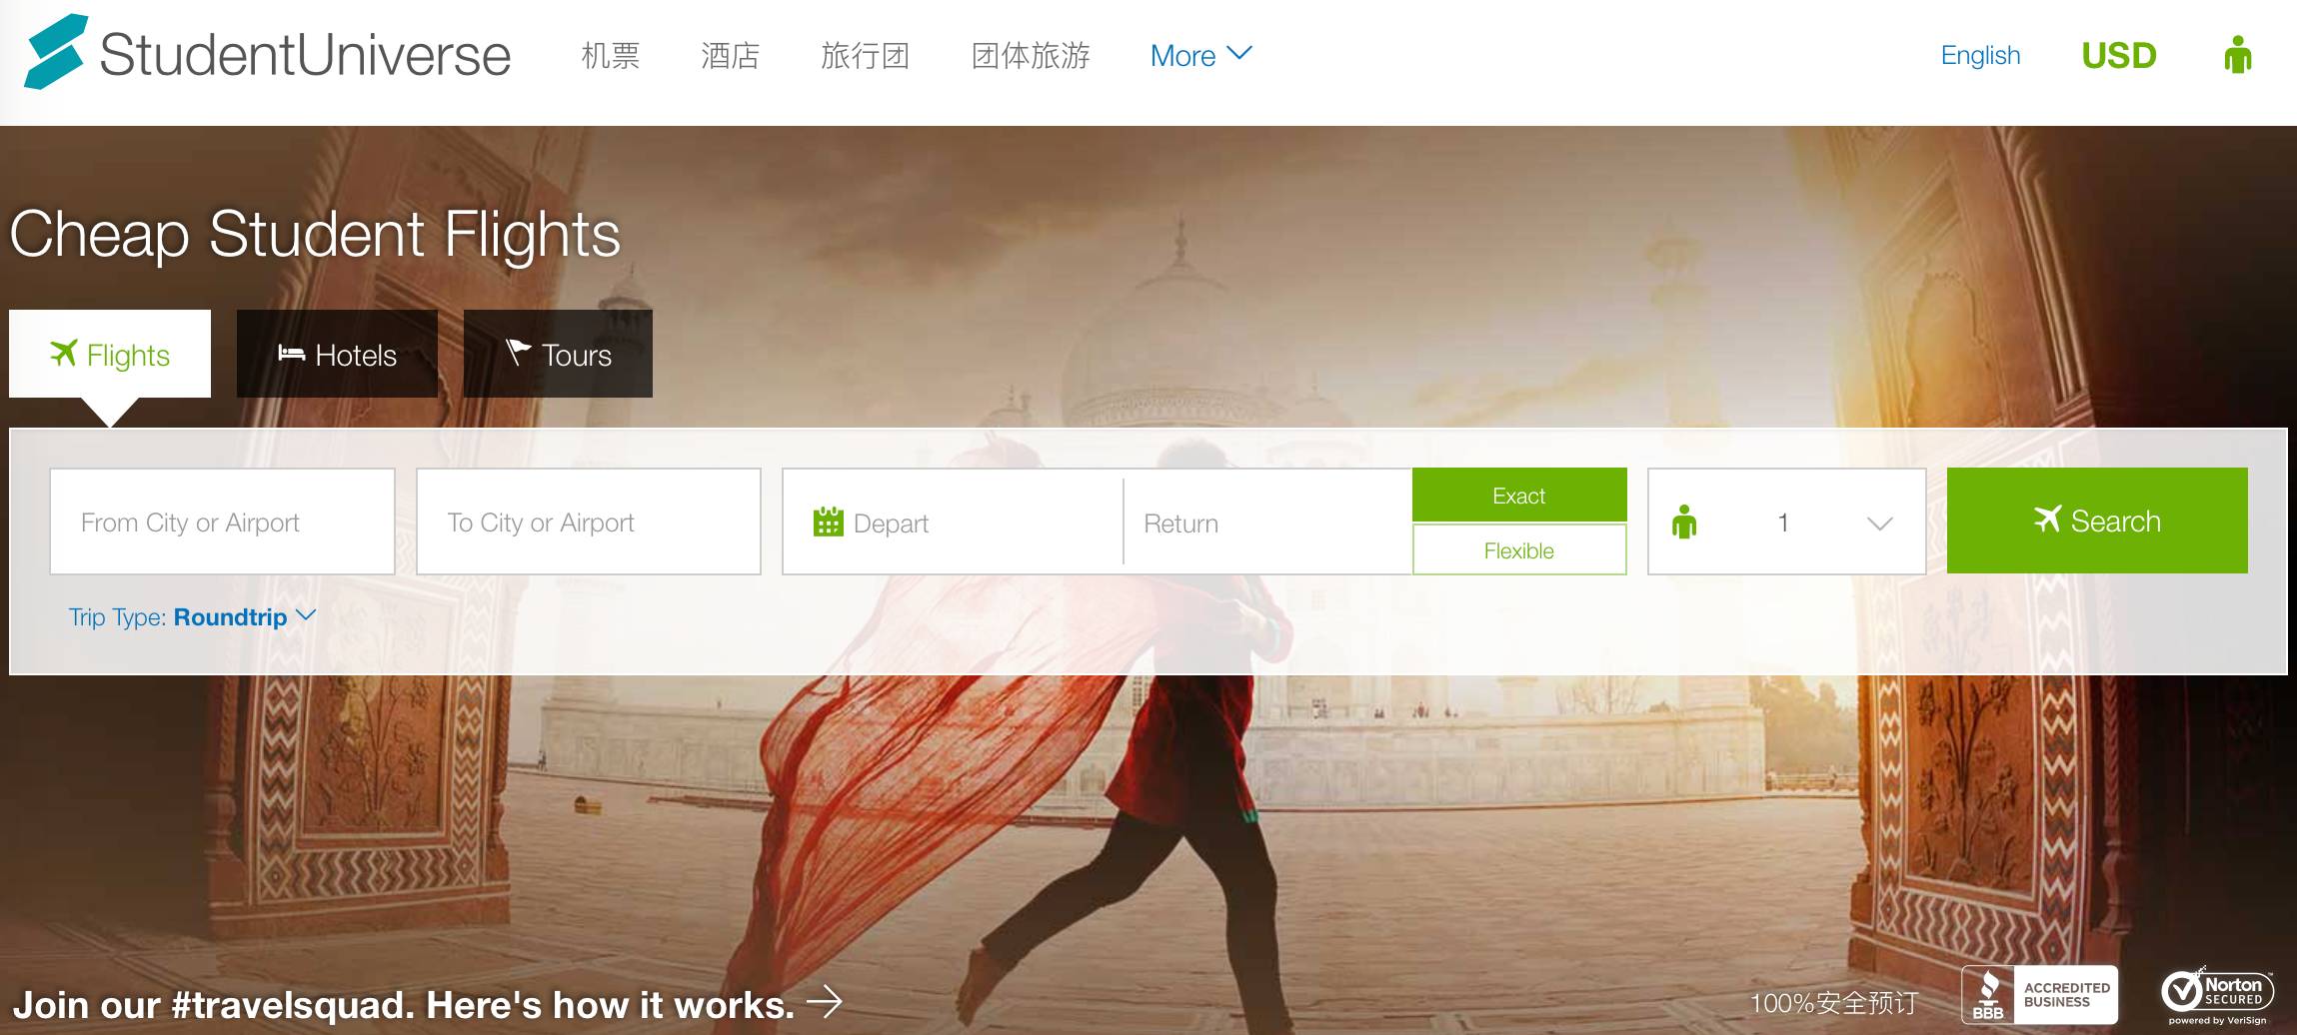Click the flag icon on the Tours tab

pos(517,353)
